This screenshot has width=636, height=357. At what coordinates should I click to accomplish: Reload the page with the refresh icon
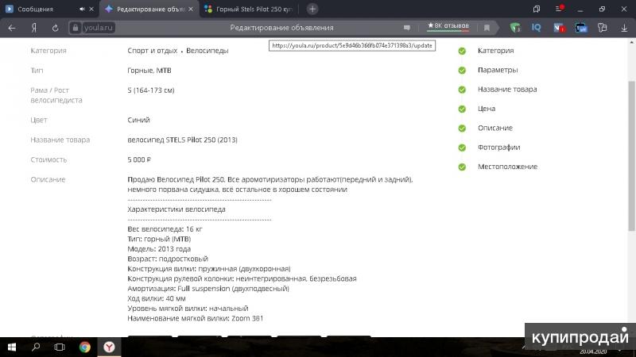click(x=55, y=28)
